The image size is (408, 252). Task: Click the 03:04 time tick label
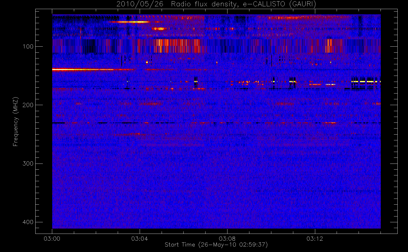click(x=139, y=239)
